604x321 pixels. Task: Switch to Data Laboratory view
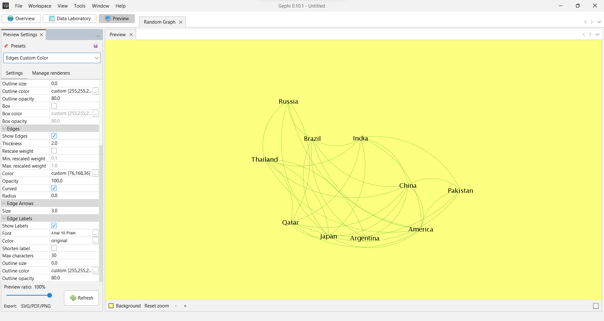[x=69, y=18]
